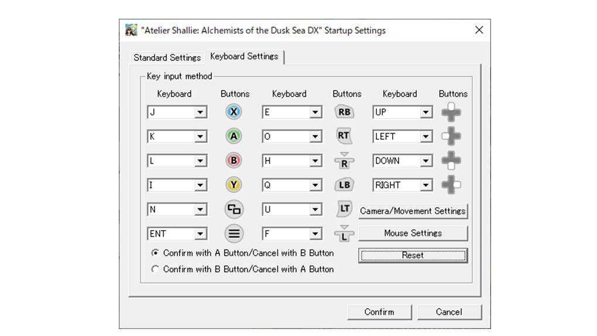Select Confirm with A Button option

click(x=242, y=253)
